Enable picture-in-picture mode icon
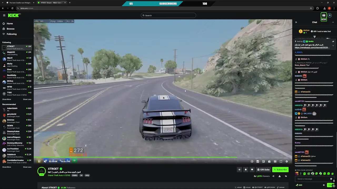 point(264,161)
